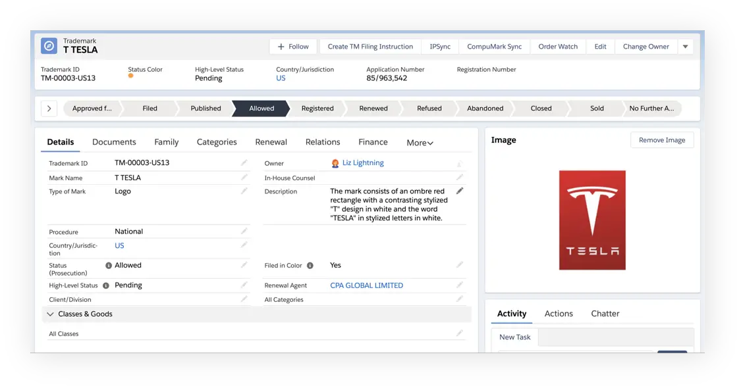Image resolution: width=741 pixels, height=392 pixels.
Task: Switch to the Documents tab
Action: (114, 142)
